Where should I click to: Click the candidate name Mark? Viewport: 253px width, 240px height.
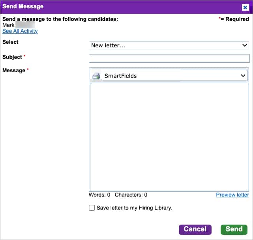click(x=8, y=25)
